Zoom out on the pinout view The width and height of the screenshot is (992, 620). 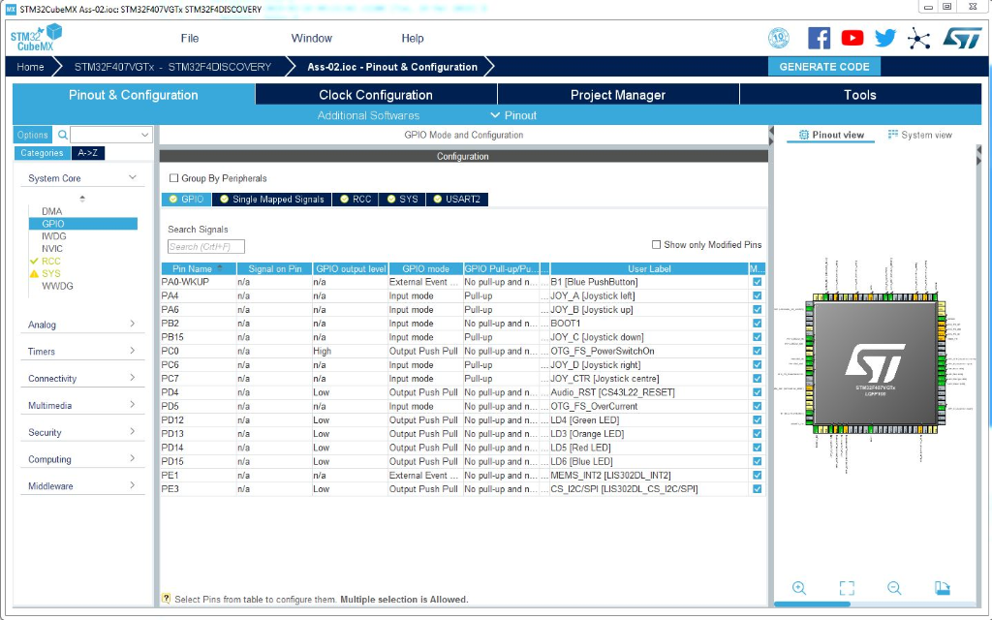pyautogui.click(x=894, y=588)
